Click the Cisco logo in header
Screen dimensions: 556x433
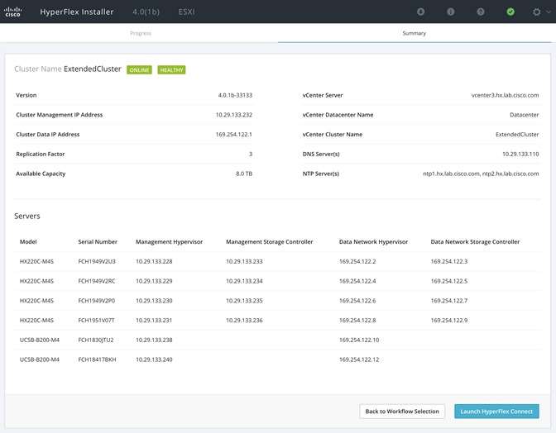click(12, 12)
